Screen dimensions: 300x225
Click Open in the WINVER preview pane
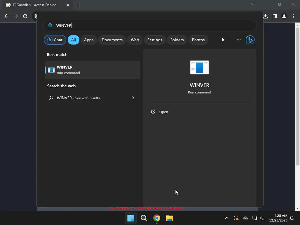point(163,112)
